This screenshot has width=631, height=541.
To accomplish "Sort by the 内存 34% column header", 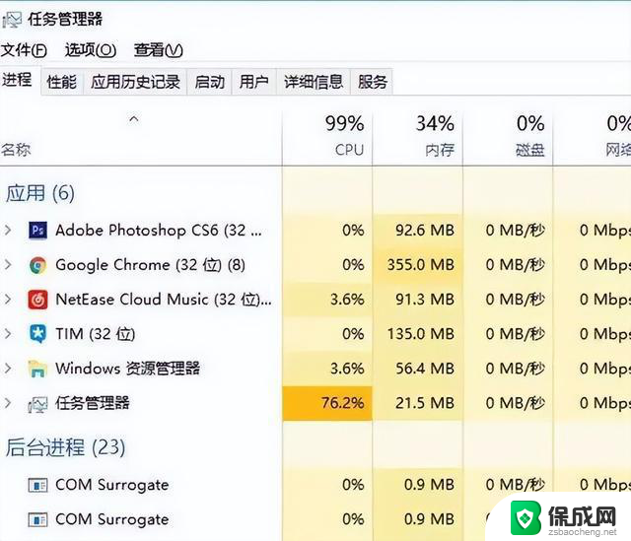I will [418, 137].
